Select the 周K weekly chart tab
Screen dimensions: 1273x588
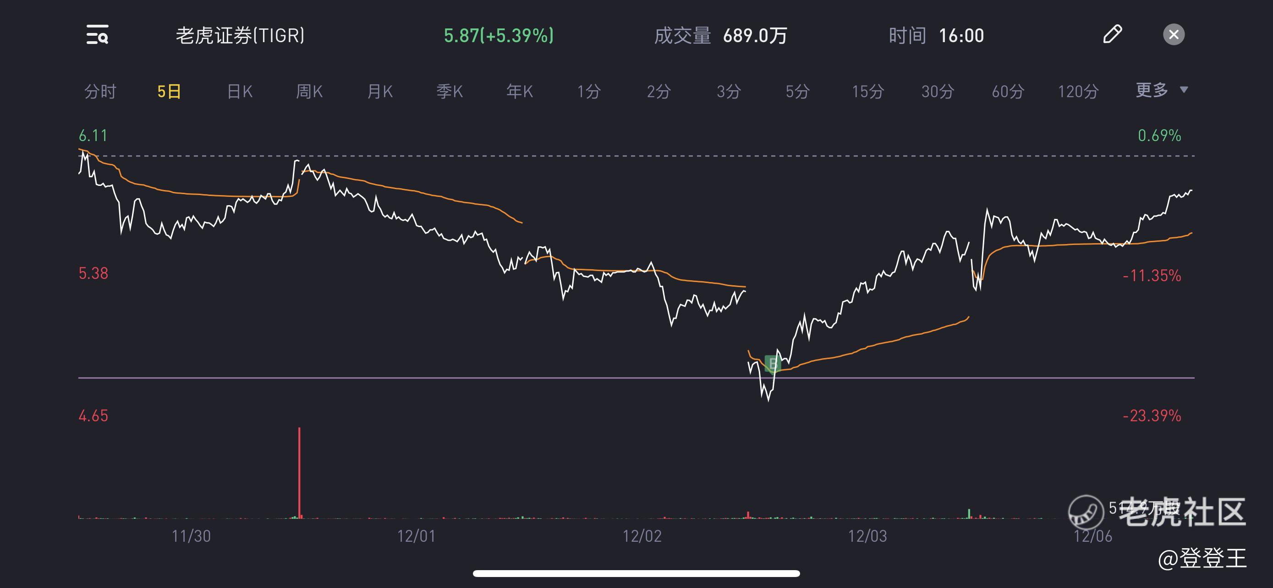point(309,91)
